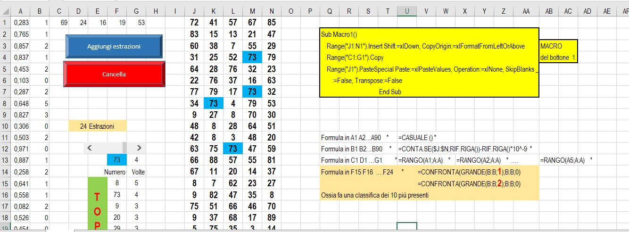
Task: Click the 'End Sub' line in macro box
Action: tap(390, 92)
